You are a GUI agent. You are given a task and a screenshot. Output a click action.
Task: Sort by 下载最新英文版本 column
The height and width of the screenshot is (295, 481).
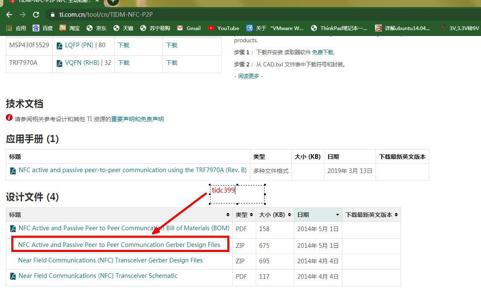371,215
